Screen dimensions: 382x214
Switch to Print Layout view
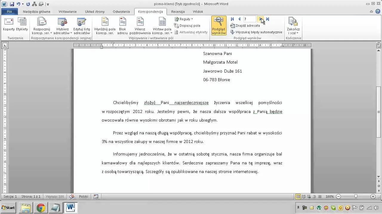(x=298, y=196)
